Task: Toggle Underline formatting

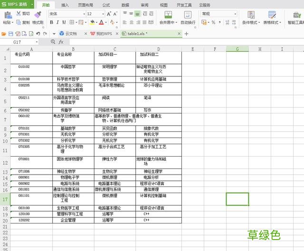Action: click(64, 22)
